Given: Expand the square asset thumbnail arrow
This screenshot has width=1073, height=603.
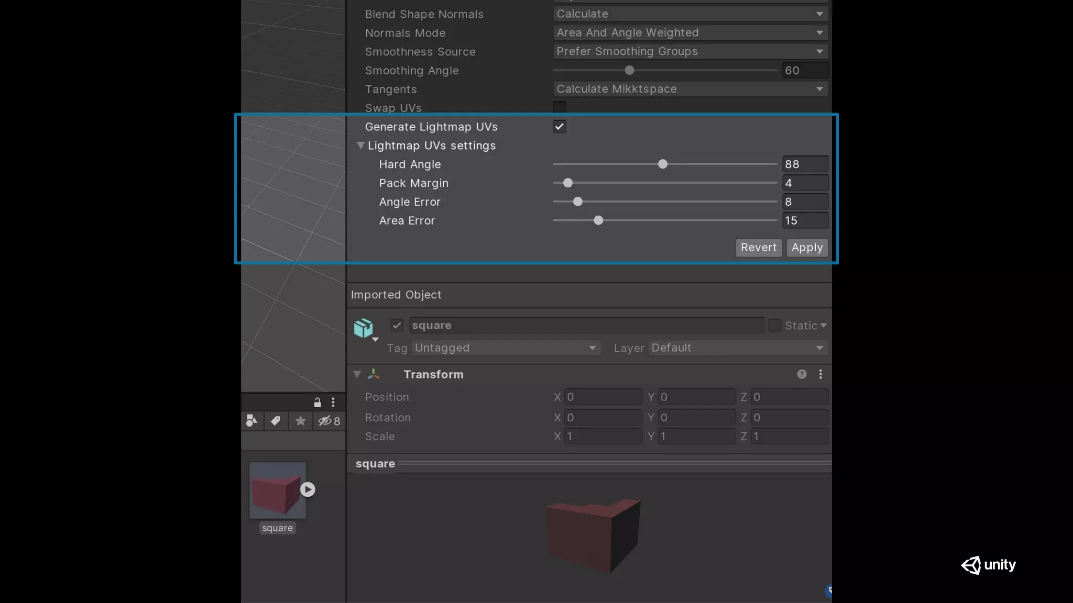Looking at the screenshot, I should 308,489.
